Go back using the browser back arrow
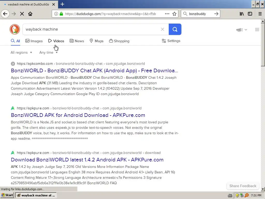Viewport: 265px width, 199px height. point(5,14)
